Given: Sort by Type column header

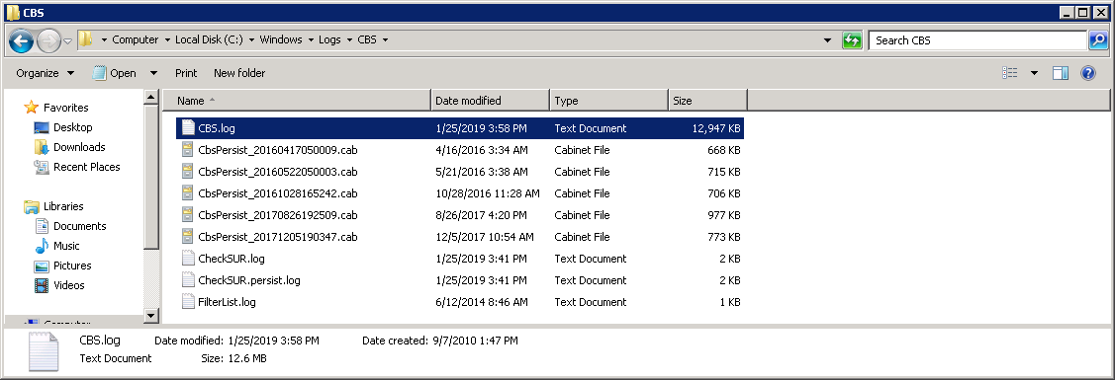Looking at the screenshot, I should pyautogui.click(x=609, y=101).
